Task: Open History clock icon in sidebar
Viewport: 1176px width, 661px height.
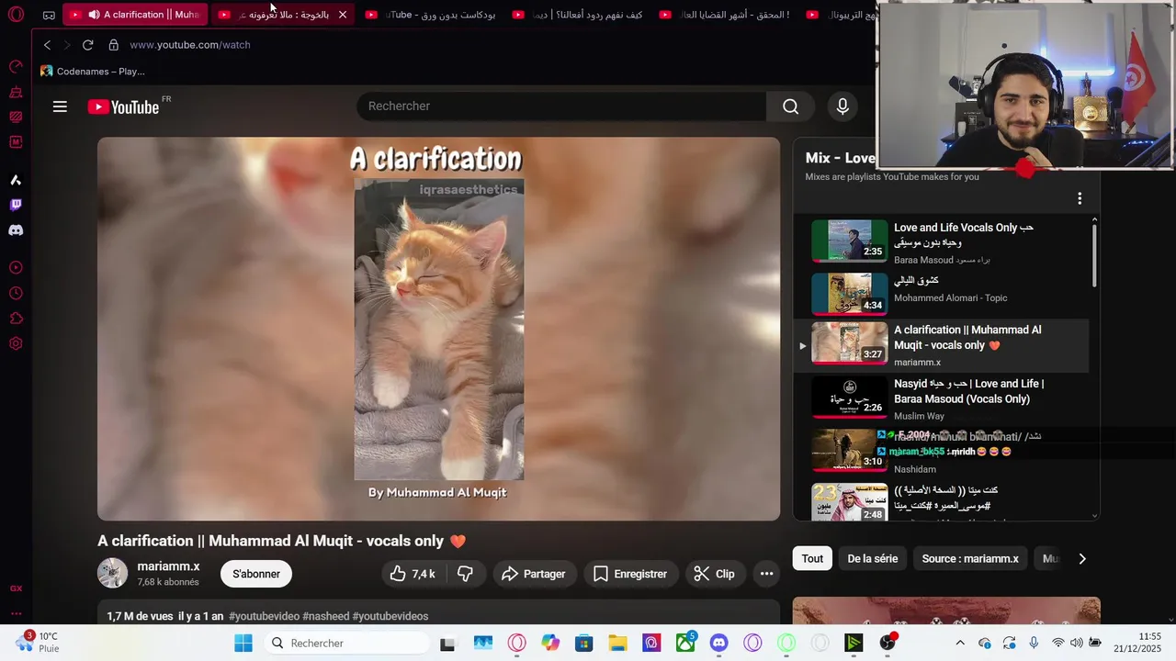Action: click(16, 294)
